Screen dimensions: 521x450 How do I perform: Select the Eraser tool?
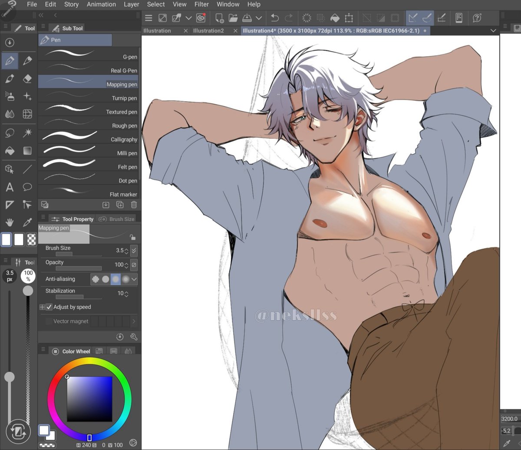[x=27, y=79]
